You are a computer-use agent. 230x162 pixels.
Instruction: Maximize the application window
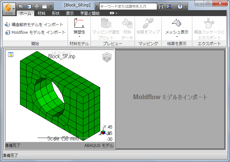coord(208,3)
